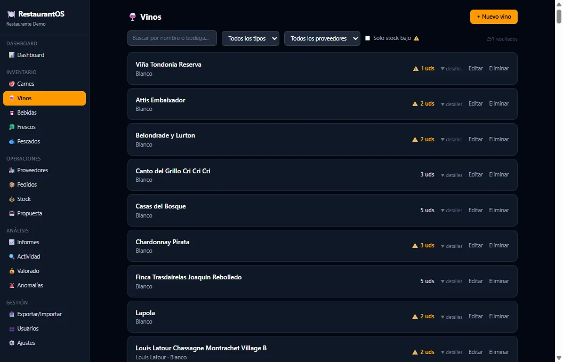This screenshot has height=362, width=563.
Task: Open the Bebidas inventory section
Action: 45,112
